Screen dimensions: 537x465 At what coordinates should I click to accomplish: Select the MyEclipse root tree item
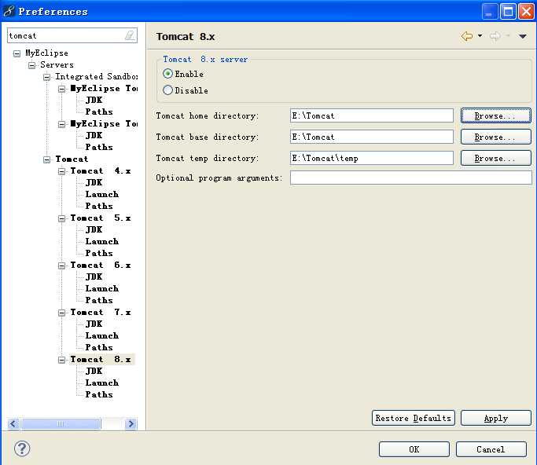coord(46,53)
